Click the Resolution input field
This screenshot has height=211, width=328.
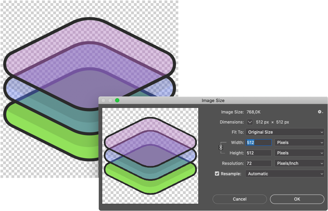pos(258,163)
